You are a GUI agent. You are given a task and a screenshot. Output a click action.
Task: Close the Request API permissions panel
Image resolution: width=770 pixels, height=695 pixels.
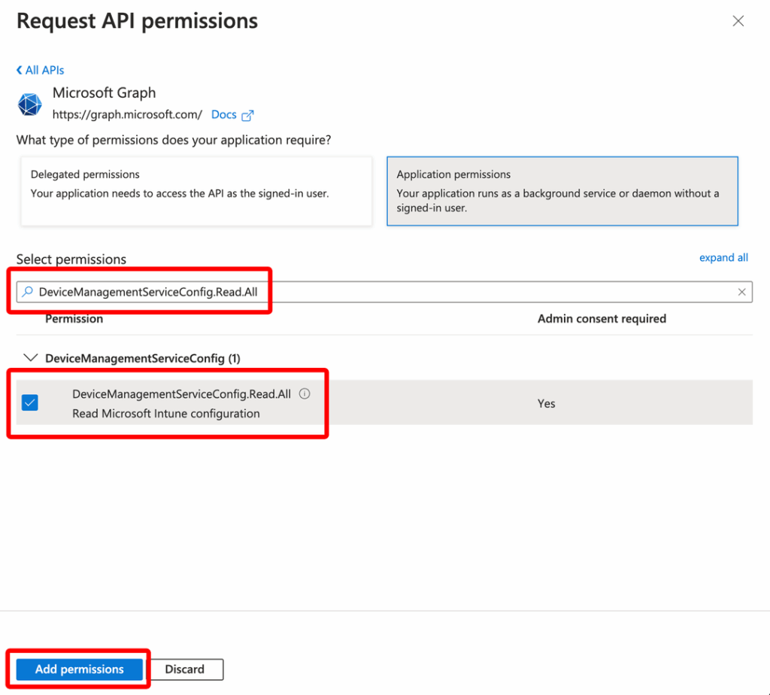[738, 20]
